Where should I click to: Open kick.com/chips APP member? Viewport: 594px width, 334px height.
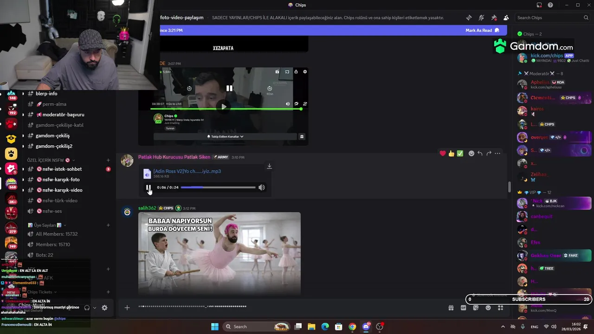point(552,58)
